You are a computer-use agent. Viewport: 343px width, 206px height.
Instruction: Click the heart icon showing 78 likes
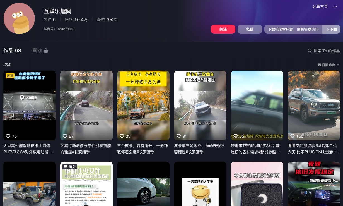(8, 136)
